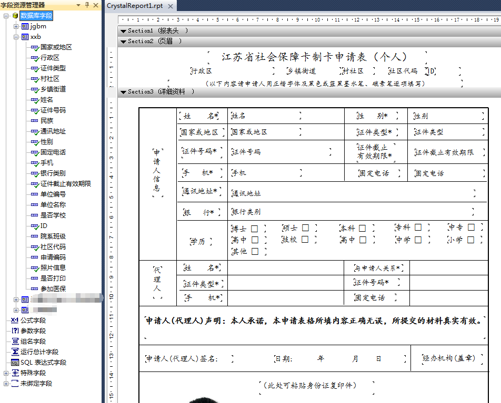Screen dimensions: 501x403
Task: Click the 参数字段 parameter icon
Action: click(x=15, y=331)
